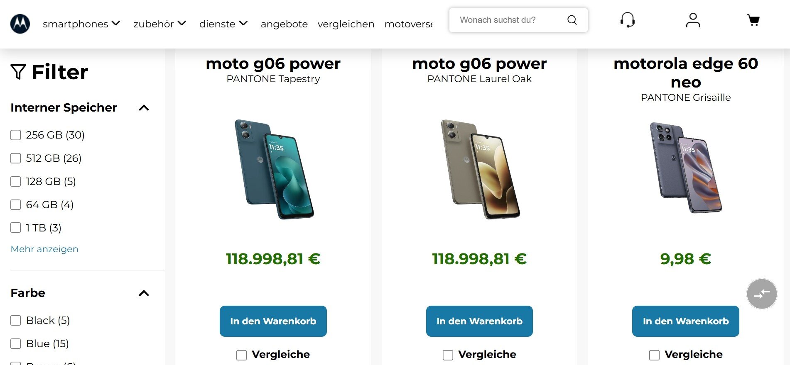Add motorola edge 60 neo to Warenkorb
790x365 pixels.
685,321
